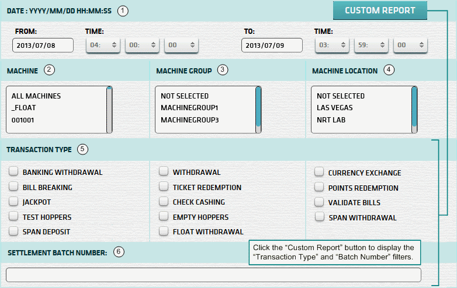Image resolution: width=457 pixels, height=288 pixels.
Task: Adjust the TO hours spinner showing 03
Action: pyautogui.click(x=333, y=45)
